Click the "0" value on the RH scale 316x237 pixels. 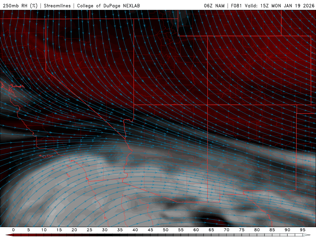[13, 230]
